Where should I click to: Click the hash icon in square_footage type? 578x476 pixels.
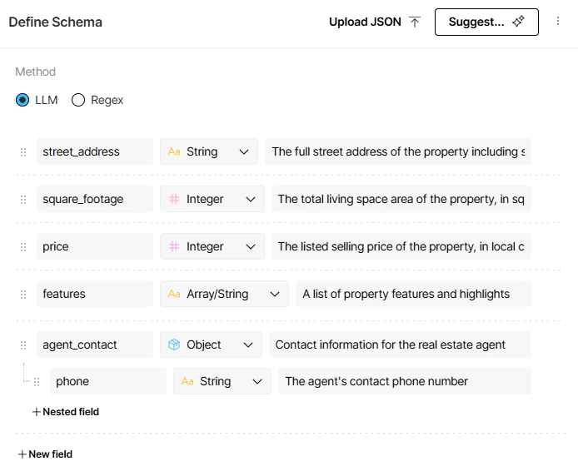pos(174,199)
